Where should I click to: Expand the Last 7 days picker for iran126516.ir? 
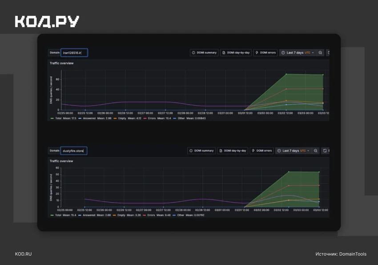[298, 53]
